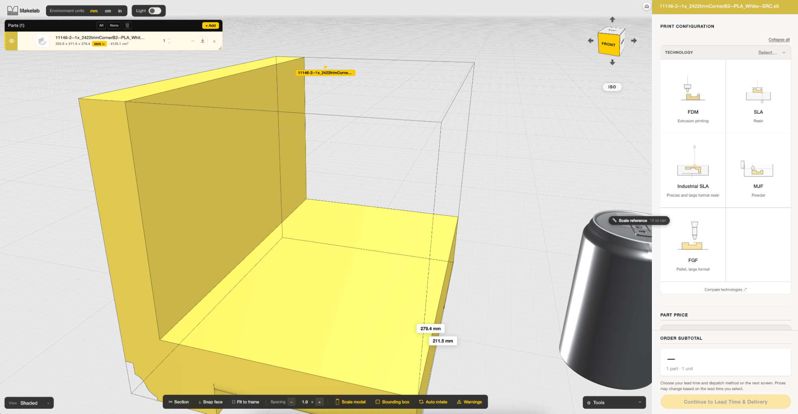Switch environment units to cm

coord(108,11)
